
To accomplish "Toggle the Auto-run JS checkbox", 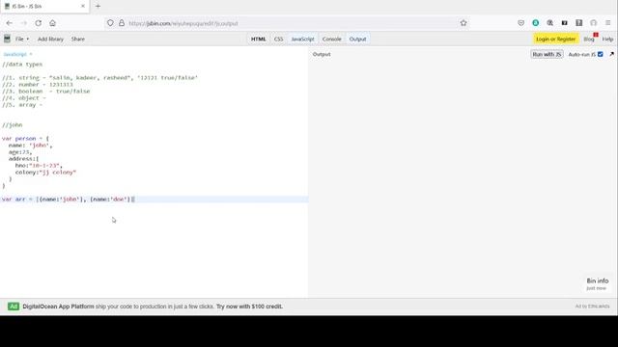I will 601,54.
